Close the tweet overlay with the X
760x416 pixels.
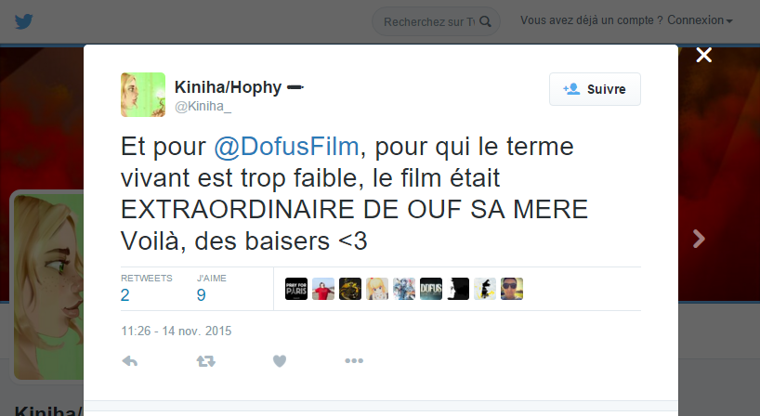click(703, 55)
